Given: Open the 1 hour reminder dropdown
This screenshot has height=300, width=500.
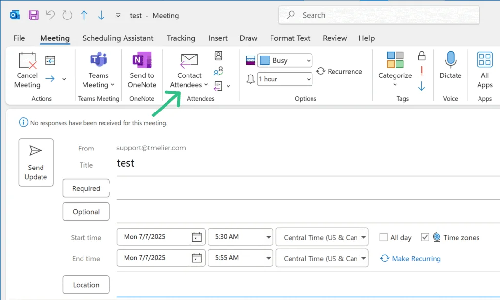Looking at the screenshot, I should (285, 79).
